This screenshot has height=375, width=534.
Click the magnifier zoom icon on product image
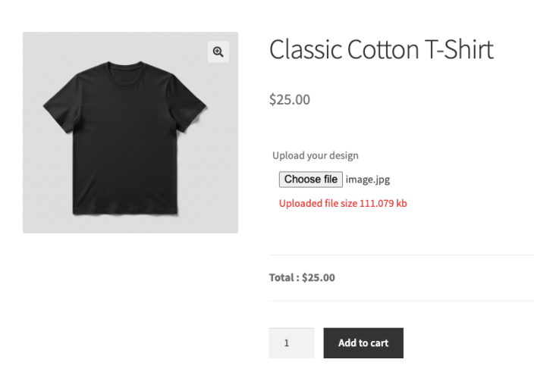click(x=218, y=52)
